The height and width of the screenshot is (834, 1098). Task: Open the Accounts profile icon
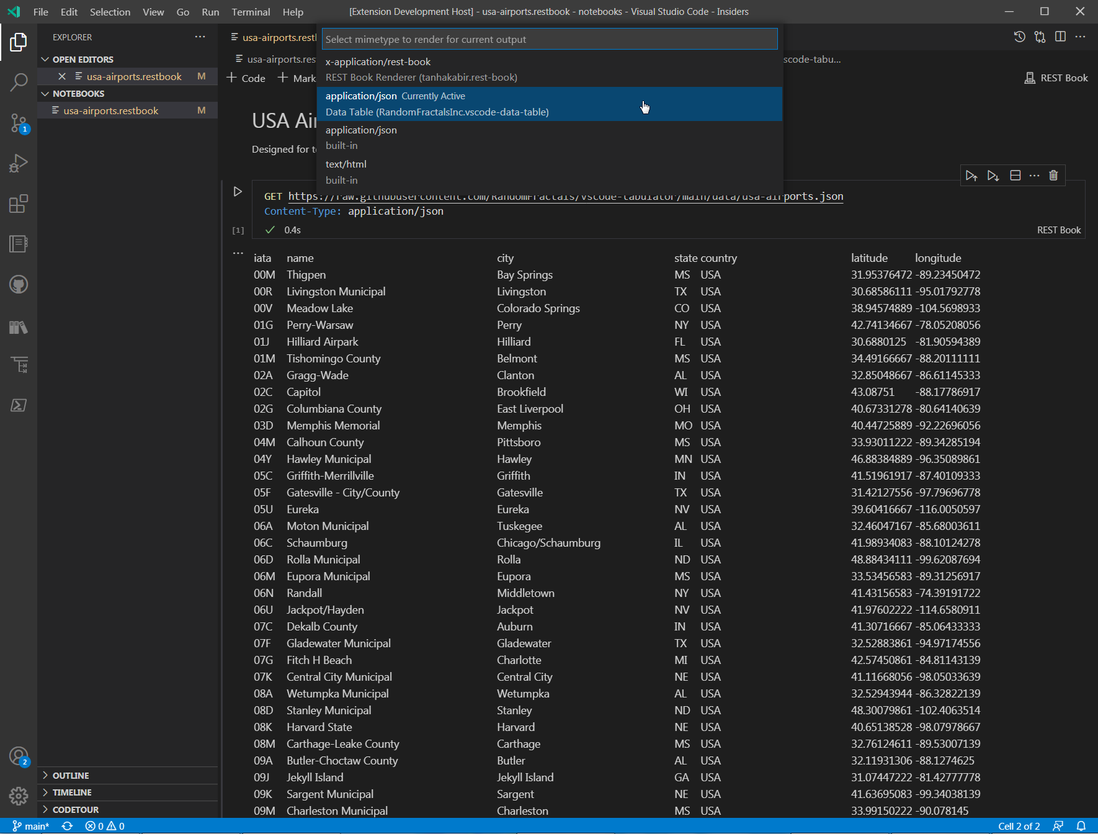(x=19, y=756)
